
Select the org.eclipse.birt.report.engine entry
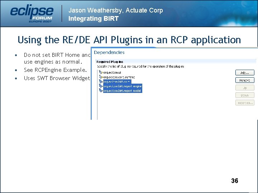point(123,86)
